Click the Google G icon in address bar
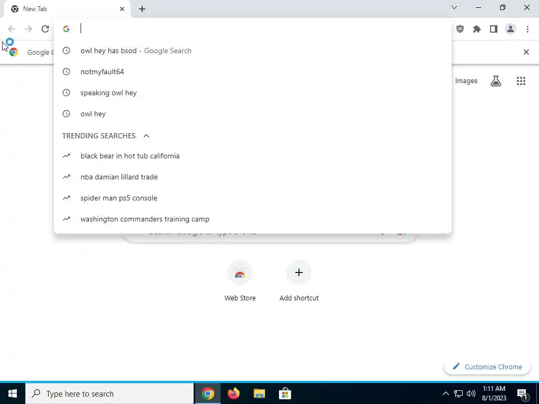This screenshot has height=404, width=539. click(66, 29)
